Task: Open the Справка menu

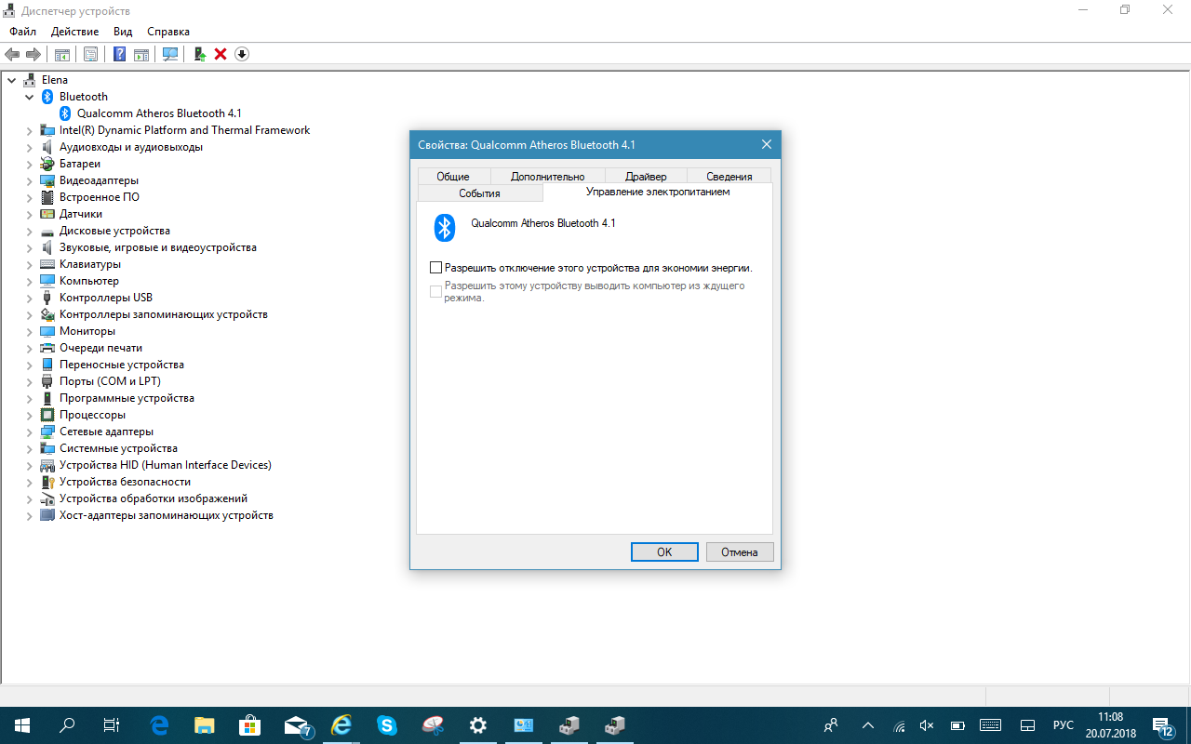Action: 168,32
